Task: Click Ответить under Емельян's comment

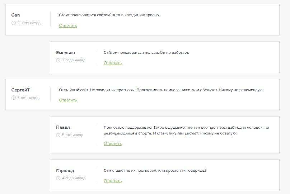Action: pyautogui.click(x=113, y=63)
